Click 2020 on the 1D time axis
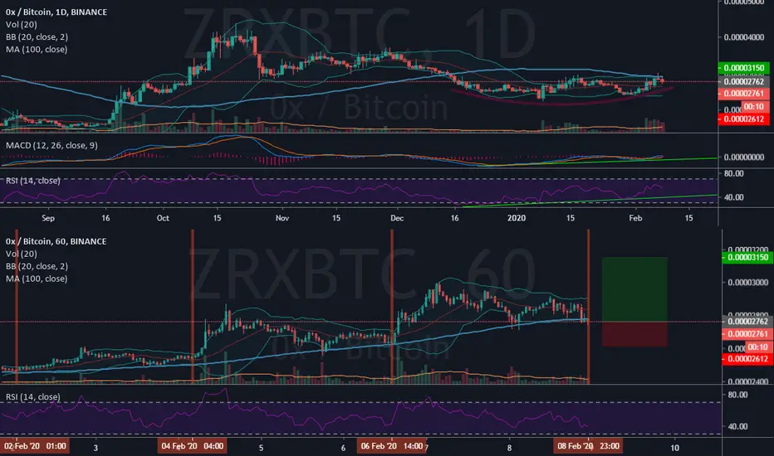 pos(517,218)
